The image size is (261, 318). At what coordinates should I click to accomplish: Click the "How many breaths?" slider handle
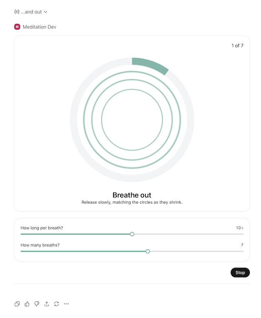click(x=148, y=251)
